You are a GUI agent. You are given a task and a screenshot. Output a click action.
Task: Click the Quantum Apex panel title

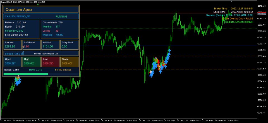19,10
